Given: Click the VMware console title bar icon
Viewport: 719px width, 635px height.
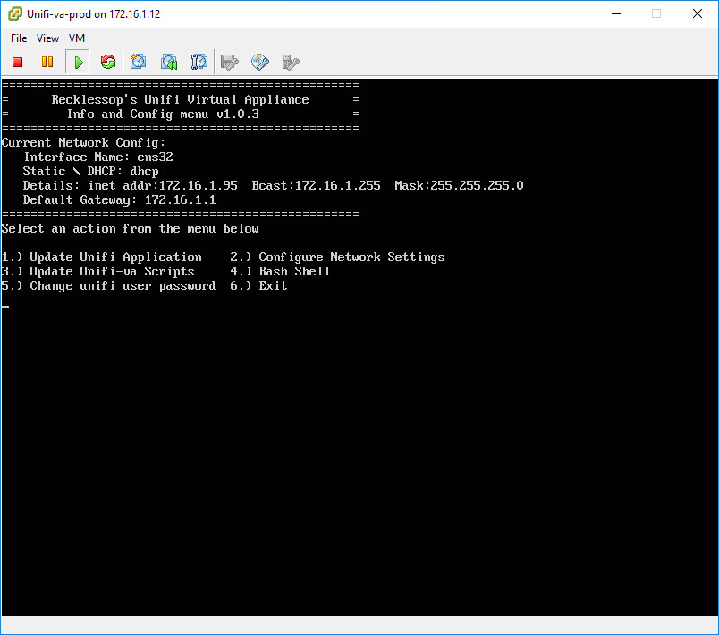Looking at the screenshot, I should pyautogui.click(x=14, y=13).
